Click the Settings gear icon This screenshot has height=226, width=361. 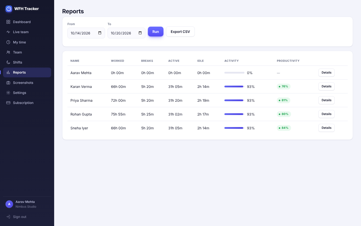pos(8,93)
